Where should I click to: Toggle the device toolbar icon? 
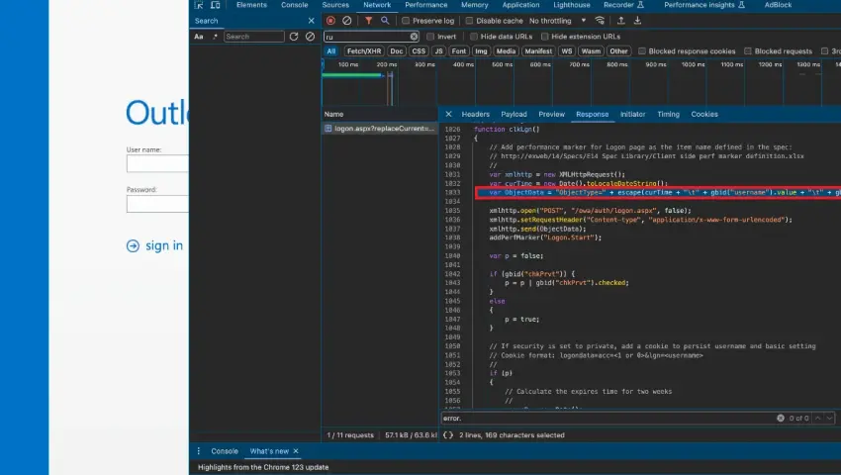point(215,5)
